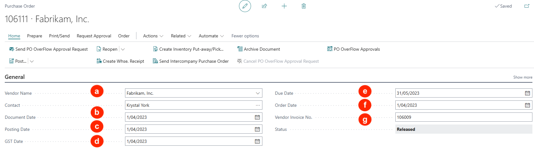Open calendar picker for Document Date

coord(257,117)
